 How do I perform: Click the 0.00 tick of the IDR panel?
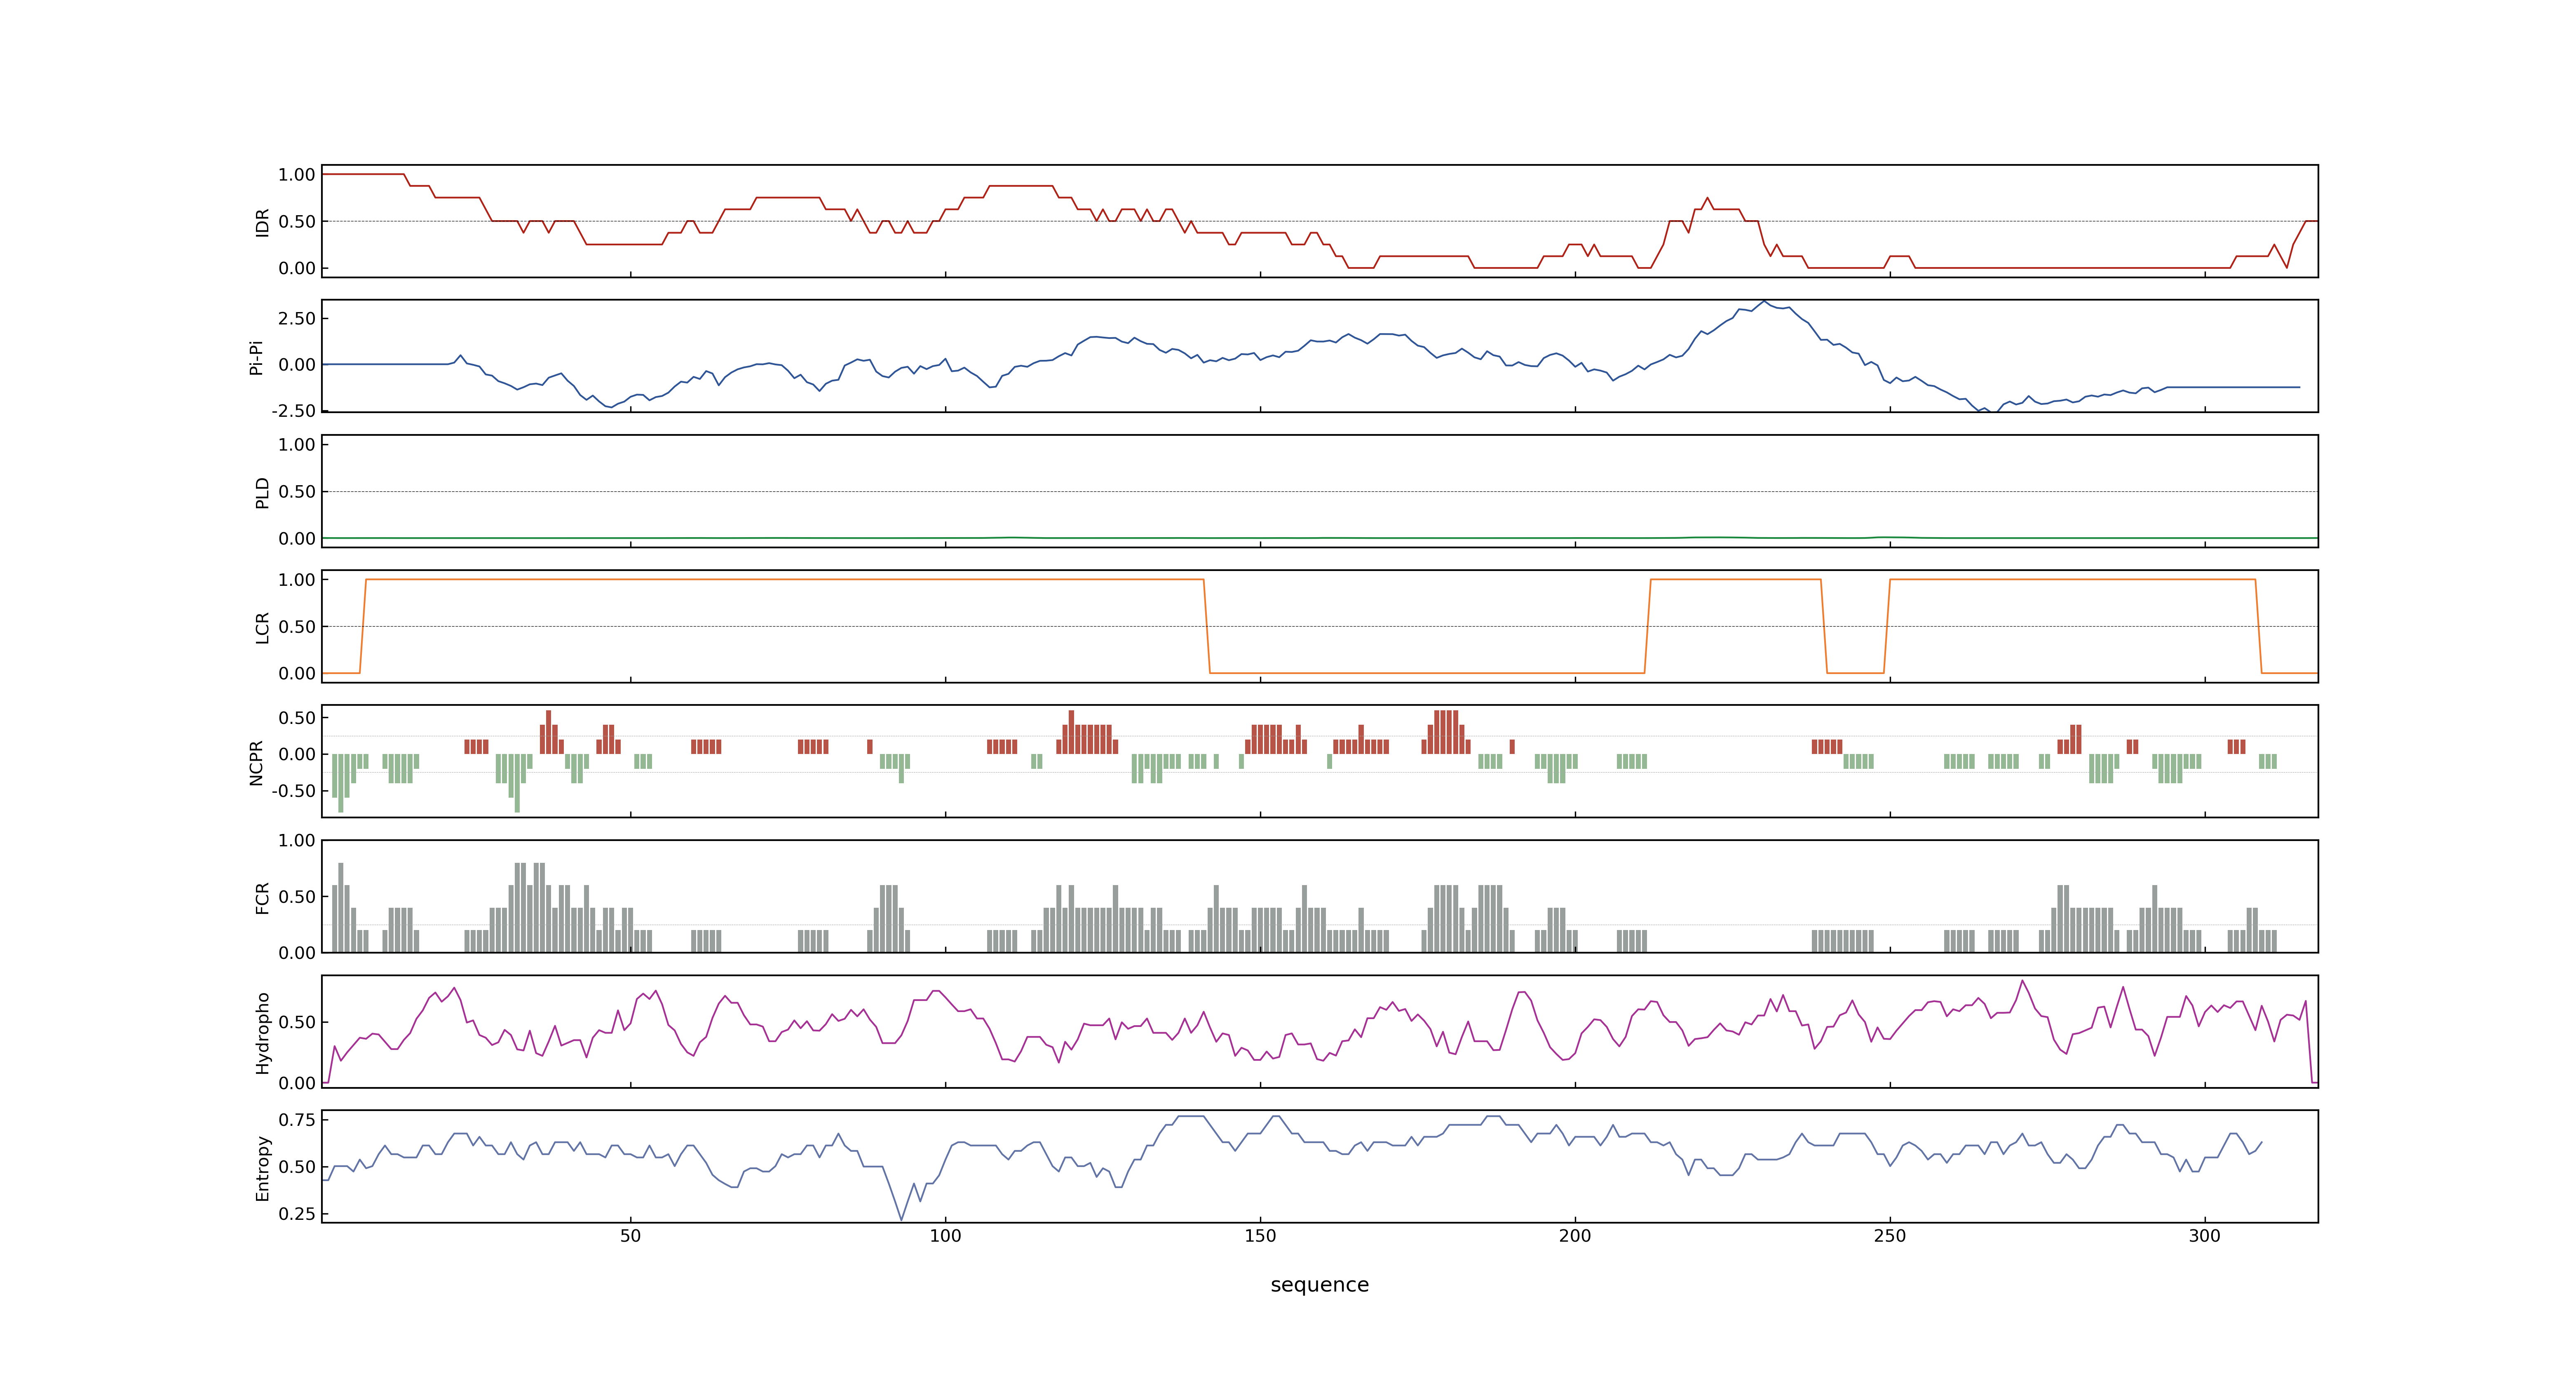point(297,268)
